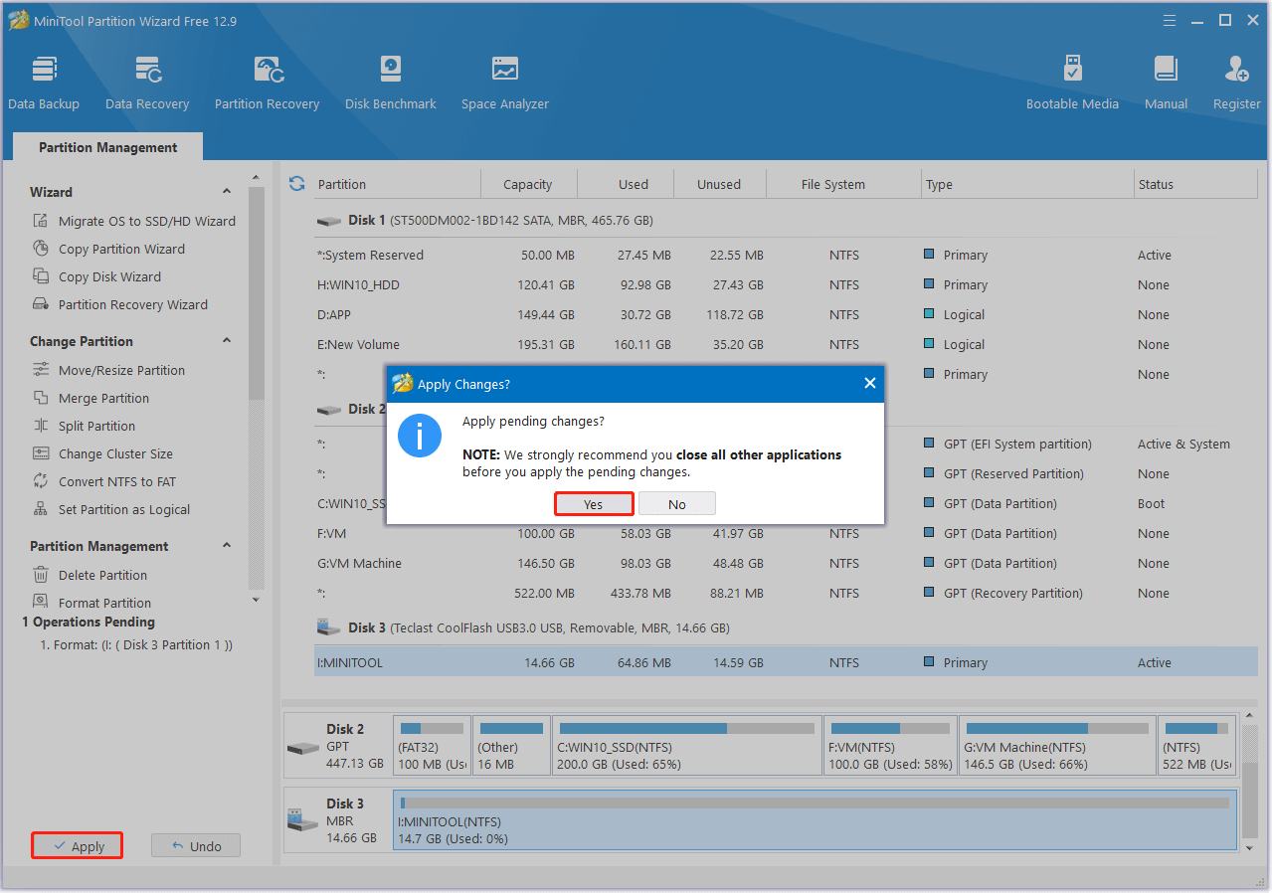This screenshot has height=893, width=1272.
Task: Switch to the Partition Management tab
Action: pyautogui.click(x=107, y=147)
